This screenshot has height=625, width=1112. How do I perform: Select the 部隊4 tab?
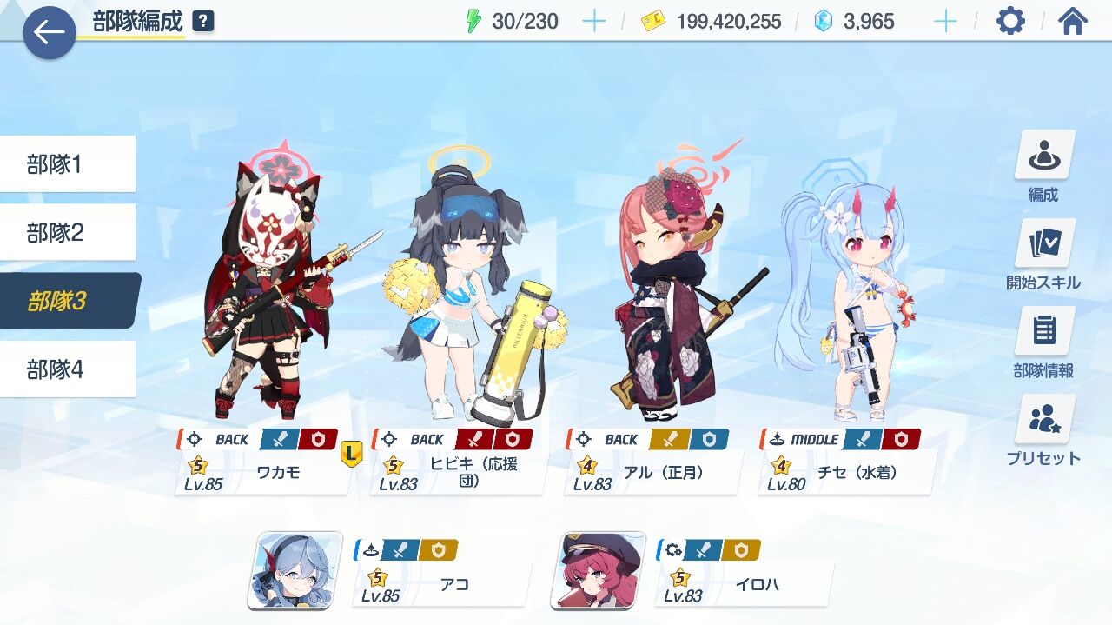point(68,369)
